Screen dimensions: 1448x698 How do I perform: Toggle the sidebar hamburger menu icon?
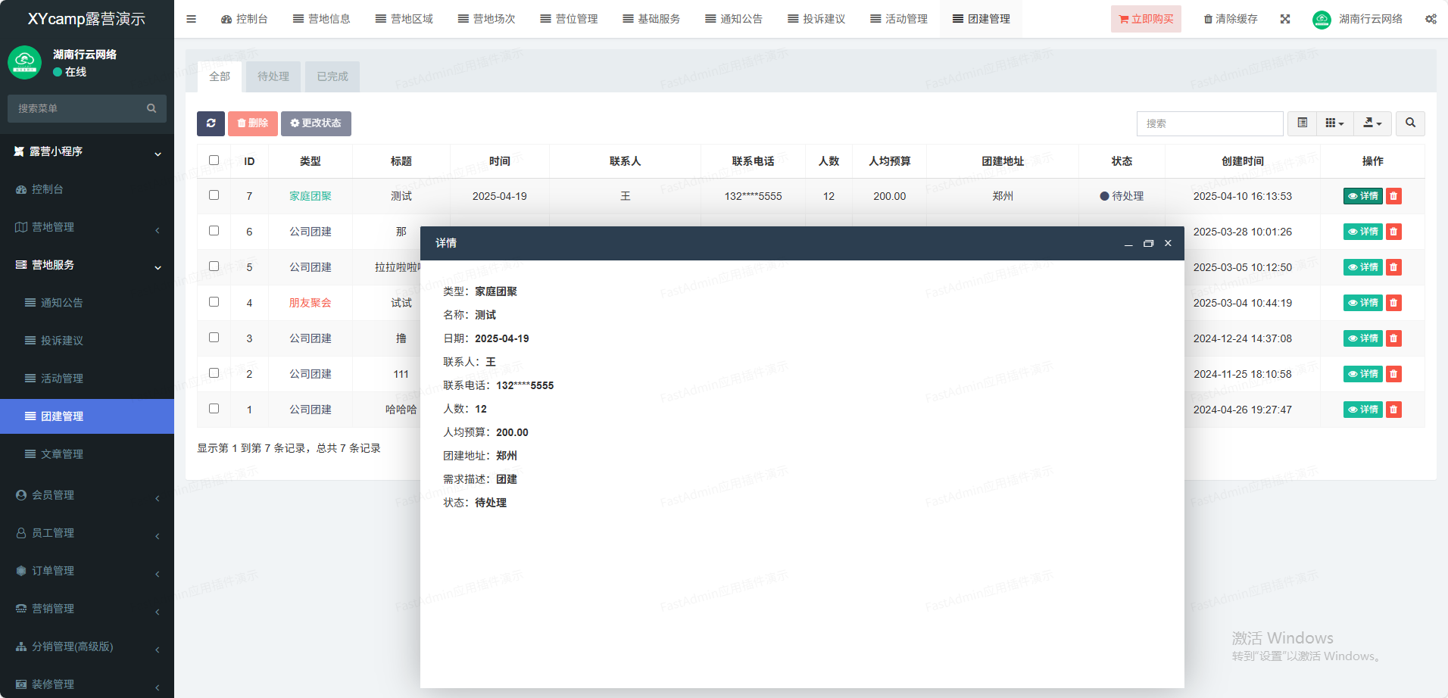point(192,19)
